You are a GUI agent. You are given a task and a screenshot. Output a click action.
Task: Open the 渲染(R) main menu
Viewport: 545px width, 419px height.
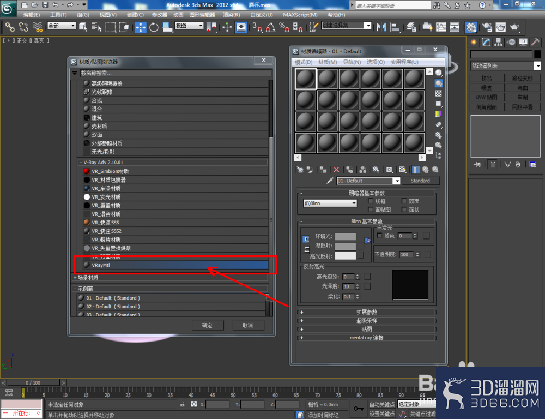pos(232,15)
